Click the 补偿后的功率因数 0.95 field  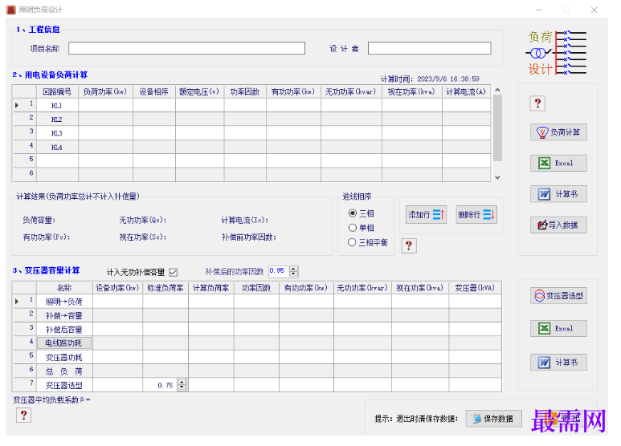tap(280, 271)
